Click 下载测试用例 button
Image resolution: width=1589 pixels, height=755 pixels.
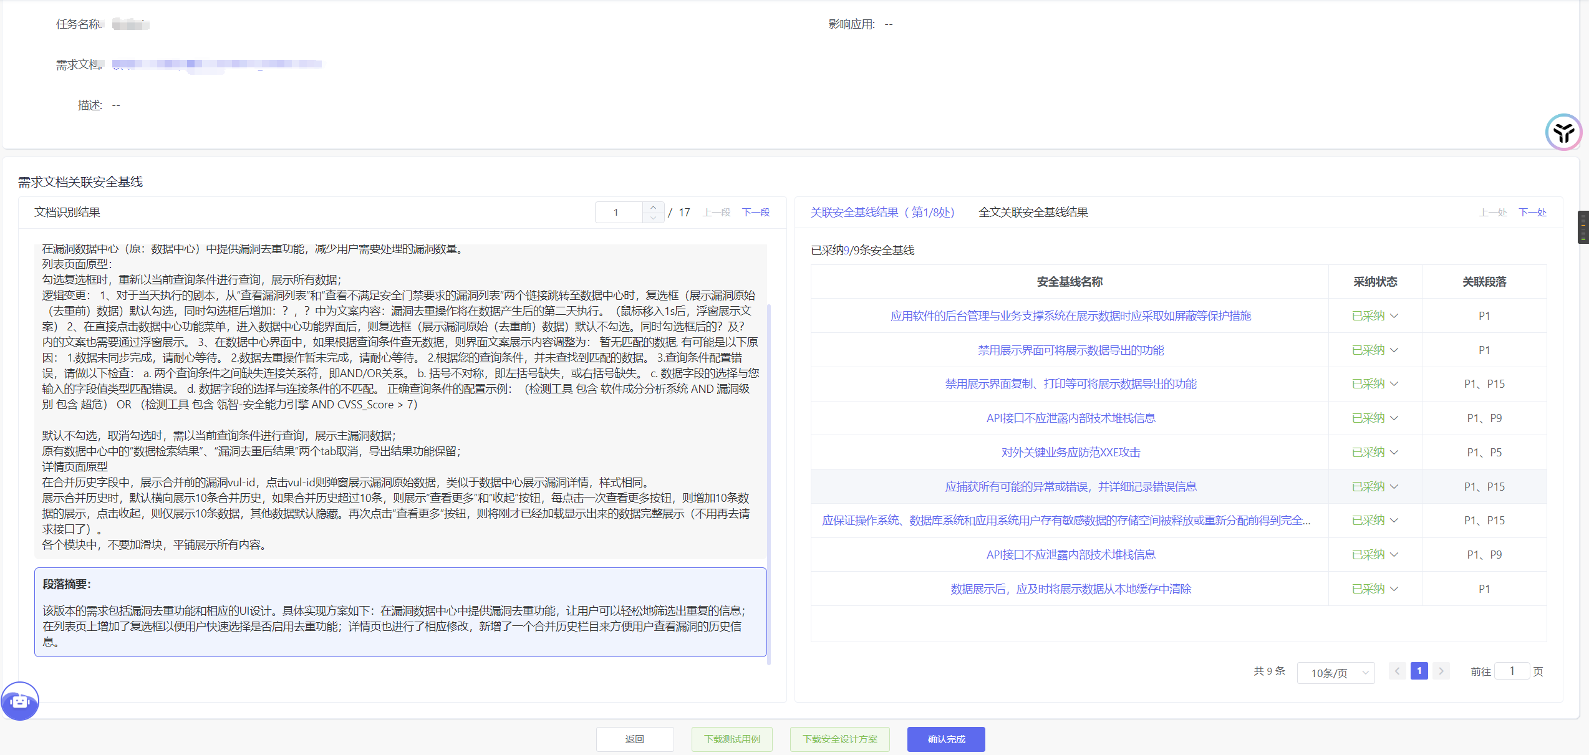(x=732, y=739)
